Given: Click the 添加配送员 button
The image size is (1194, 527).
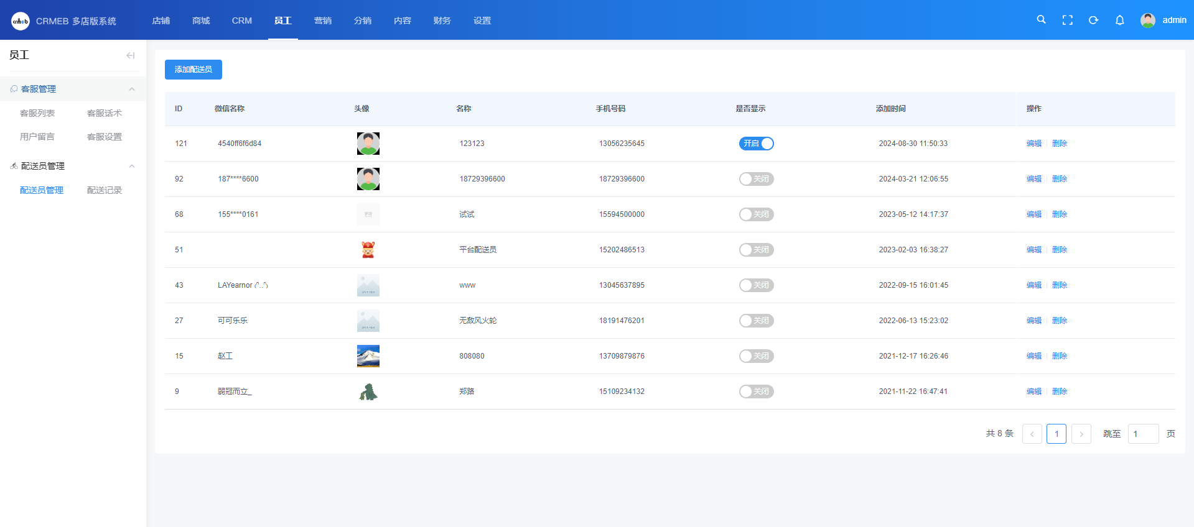Looking at the screenshot, I should click(193, 70).
